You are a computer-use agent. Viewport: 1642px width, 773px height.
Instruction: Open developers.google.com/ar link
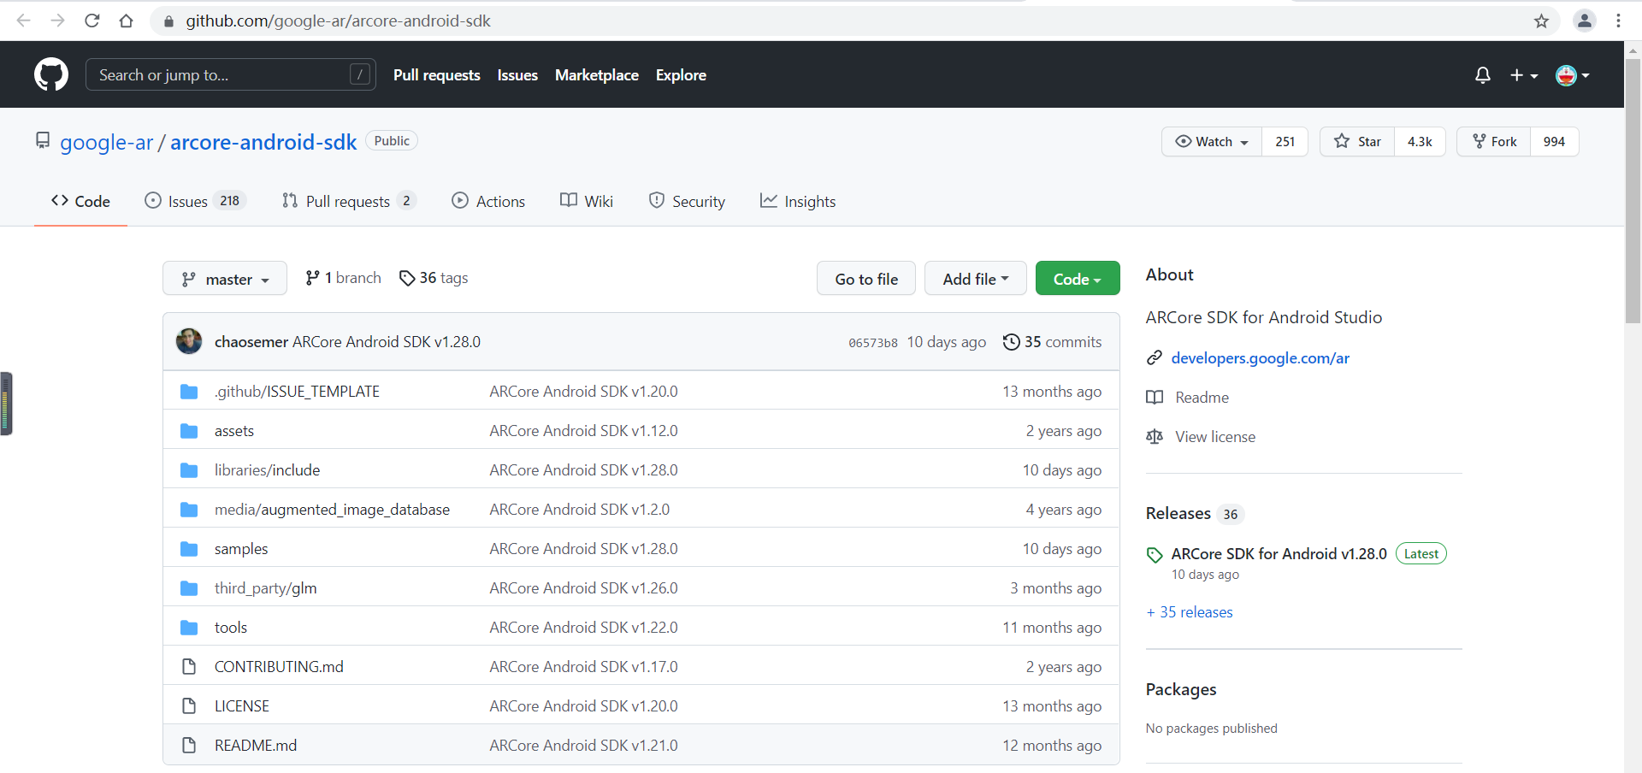click(x=1260, y=358)
